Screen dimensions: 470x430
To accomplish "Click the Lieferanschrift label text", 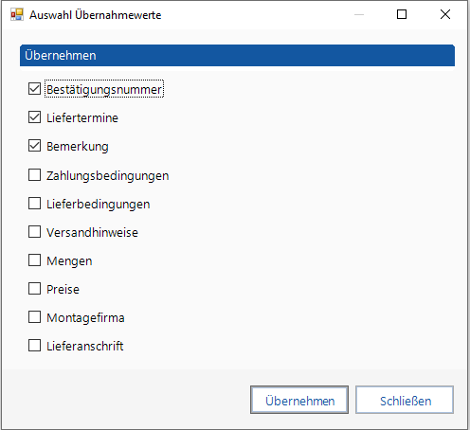I will coord(85,347).
